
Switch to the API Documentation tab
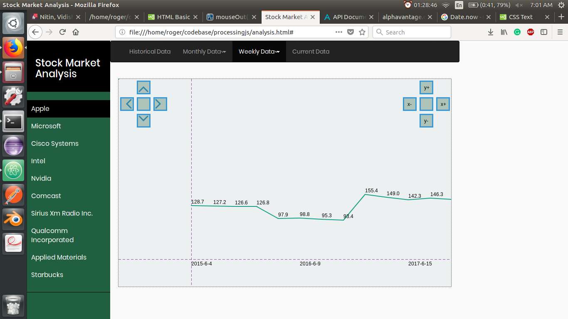(x=350, y=17)
